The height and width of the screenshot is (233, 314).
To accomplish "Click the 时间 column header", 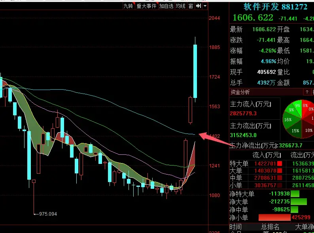I will click(x=236, y=227).
